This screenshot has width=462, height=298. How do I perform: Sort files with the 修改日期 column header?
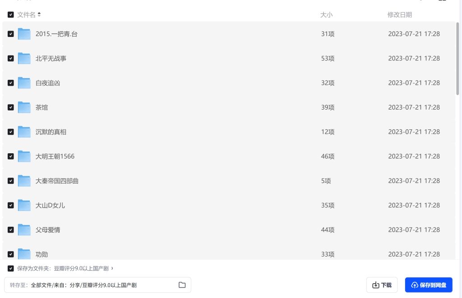click(x=400, y=15)
